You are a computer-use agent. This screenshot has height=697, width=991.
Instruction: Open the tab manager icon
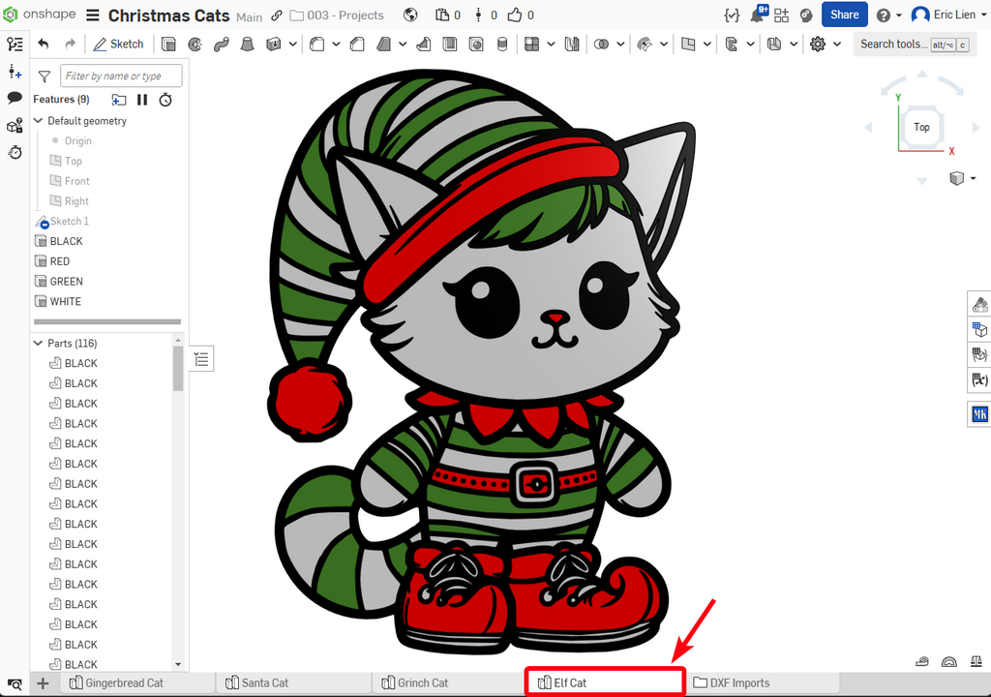pos(15,683)
